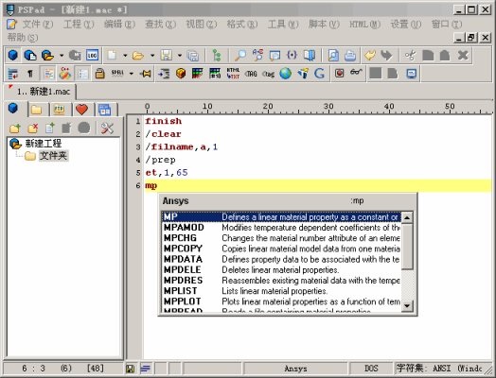Toggle the paragraph marks display

pos(30,74)
